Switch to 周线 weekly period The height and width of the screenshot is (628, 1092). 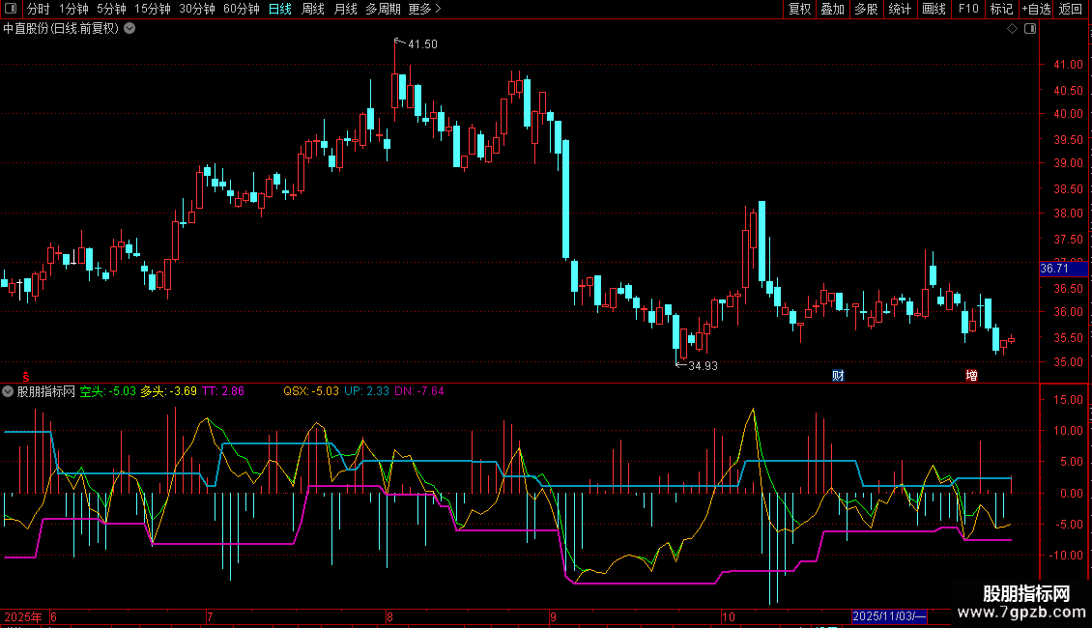(x=313, y=9)
